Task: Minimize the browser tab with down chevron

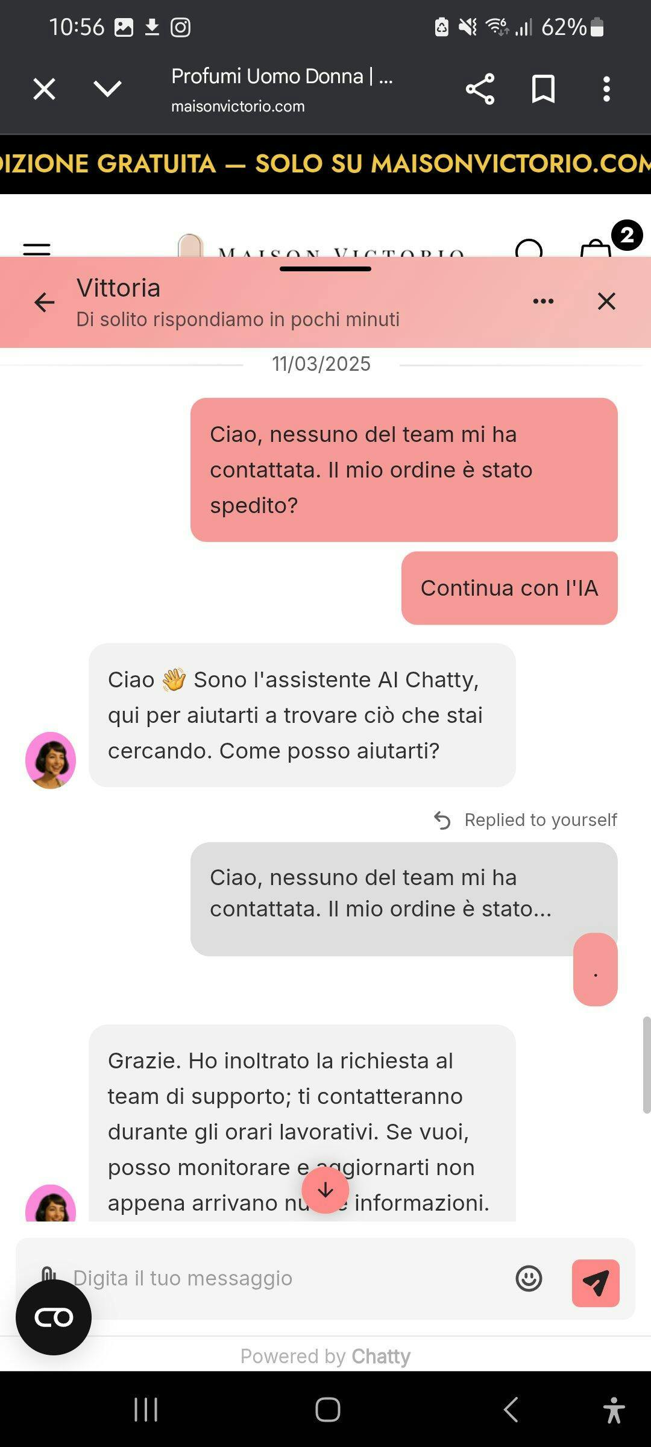Action: [x=108, y=89]
